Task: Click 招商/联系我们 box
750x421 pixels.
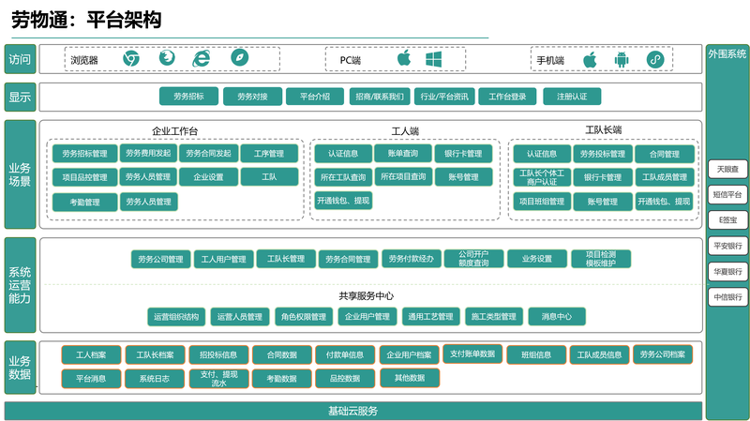Action: click(x=380, y=97)
